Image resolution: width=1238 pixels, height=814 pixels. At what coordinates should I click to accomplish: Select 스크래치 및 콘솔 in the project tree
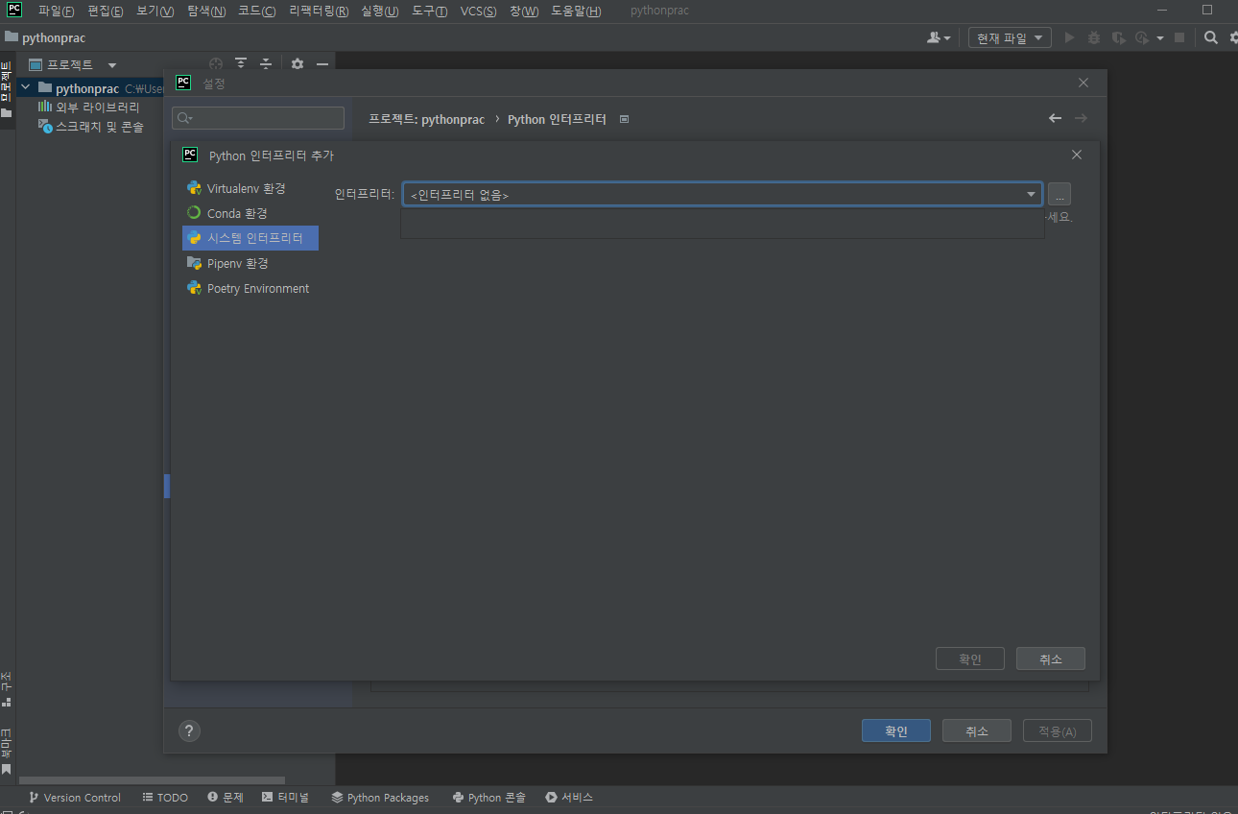coord(90,127)
